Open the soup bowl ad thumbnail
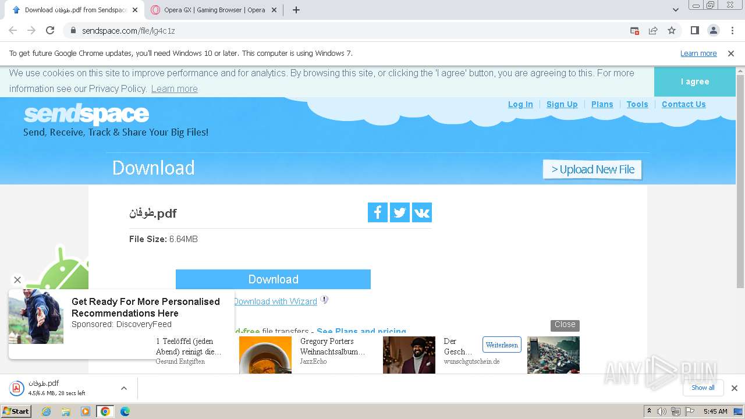Screen dimensions: 745x419 pos(265,355)
